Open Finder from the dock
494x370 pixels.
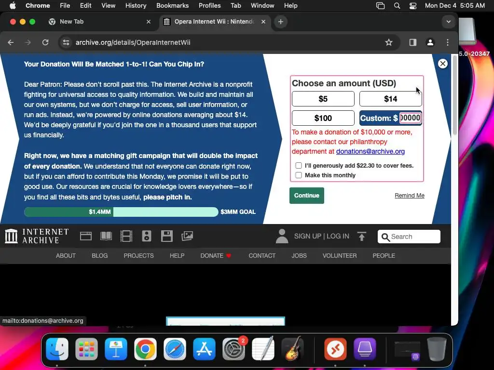[57, 349]
